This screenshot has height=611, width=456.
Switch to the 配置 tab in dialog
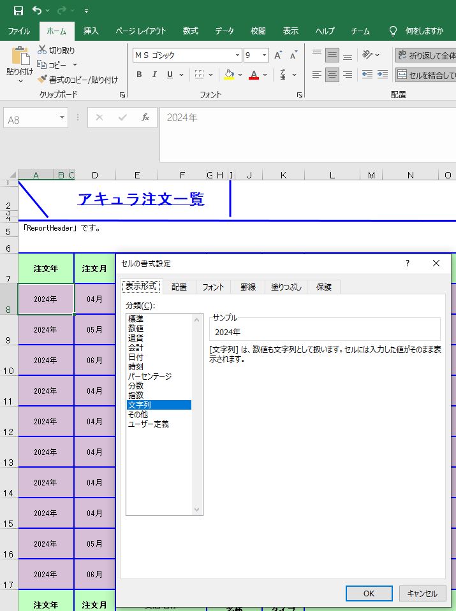click(179, 287)
